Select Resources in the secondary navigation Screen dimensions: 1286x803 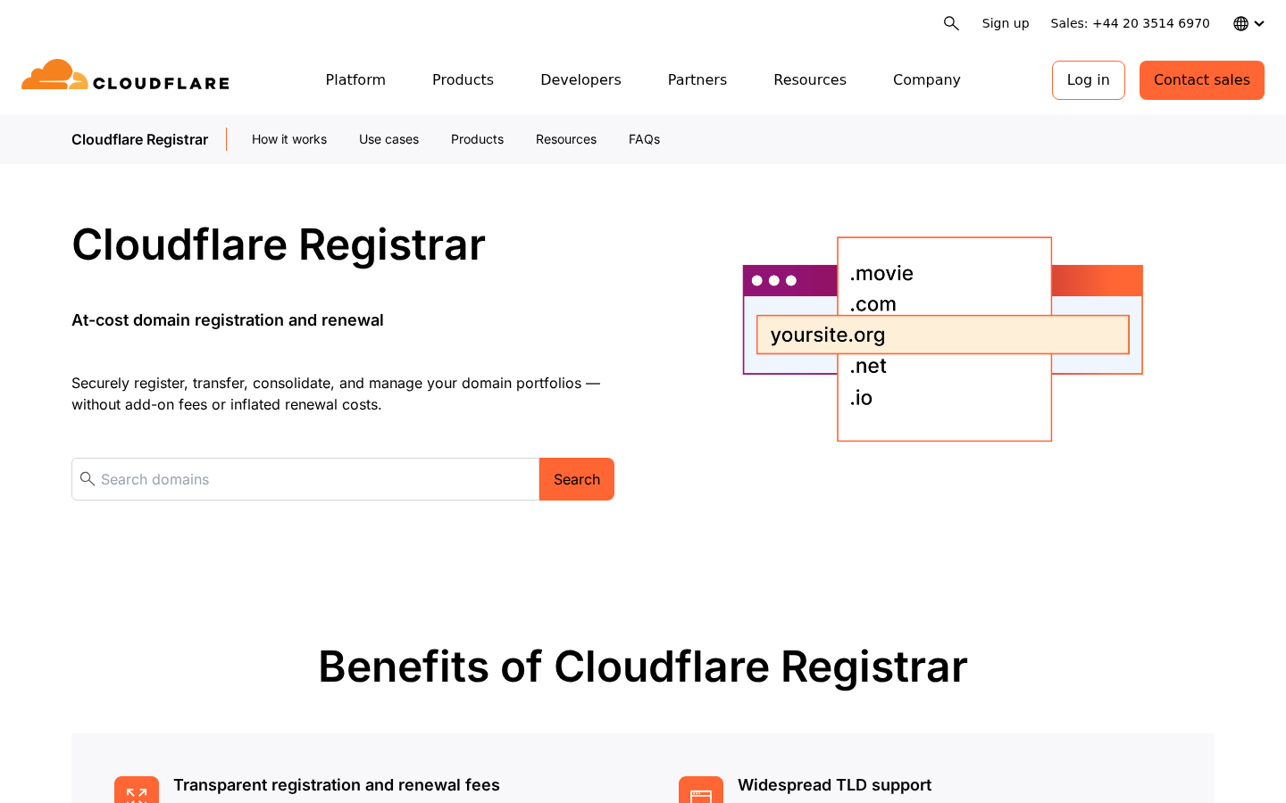tap(566, 139)
